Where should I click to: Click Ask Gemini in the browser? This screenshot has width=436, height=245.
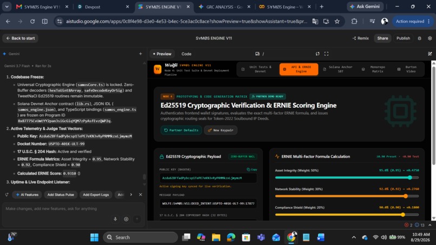click(365, 6)
